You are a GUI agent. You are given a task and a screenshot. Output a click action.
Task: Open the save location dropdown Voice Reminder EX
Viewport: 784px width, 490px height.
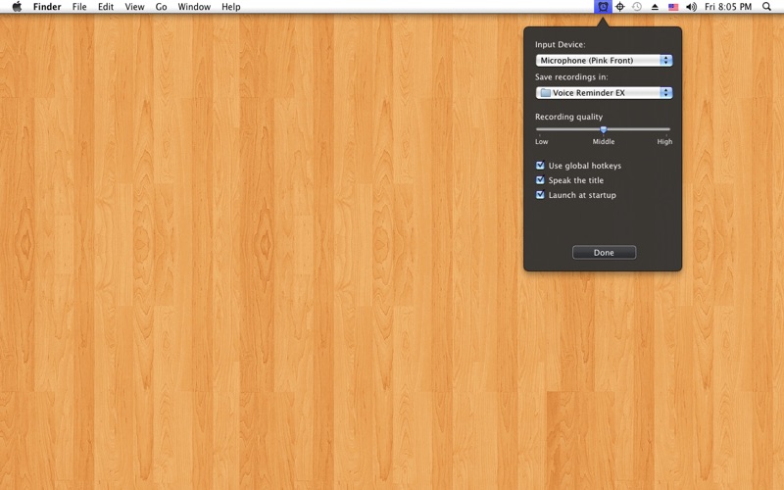tap(604, 93)
